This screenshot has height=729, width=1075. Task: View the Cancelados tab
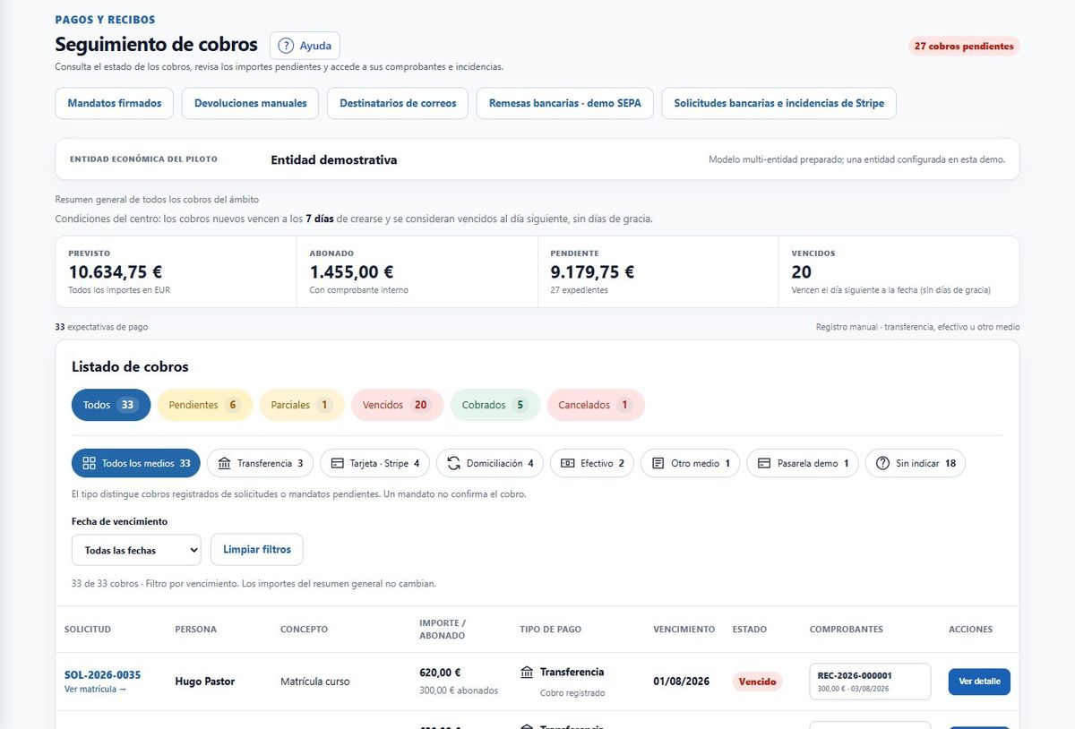click(596, 405)
